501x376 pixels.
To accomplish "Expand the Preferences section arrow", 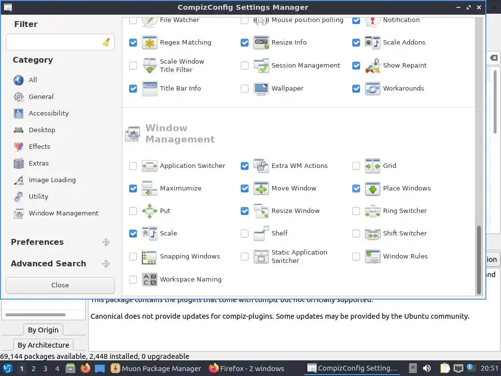I will [x=106, y=242].
